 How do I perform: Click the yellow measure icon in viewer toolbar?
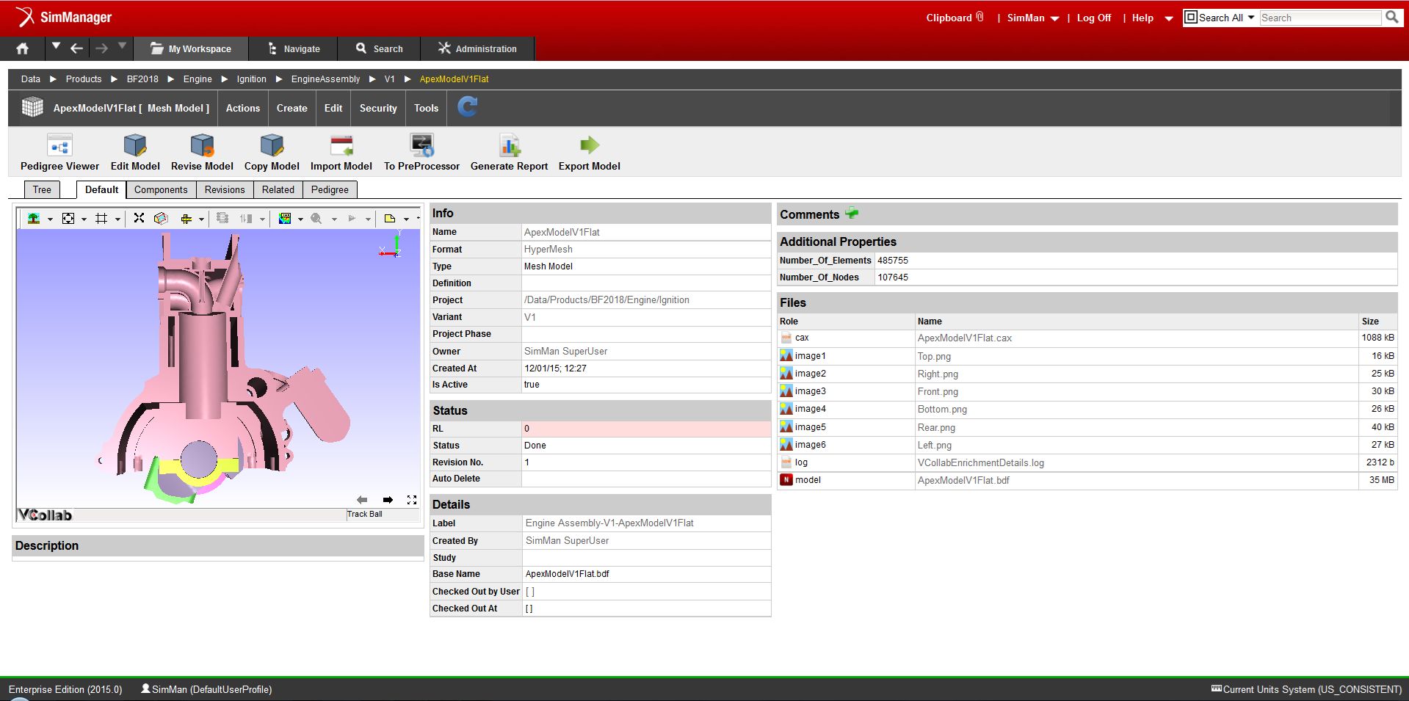coord(186,218)
